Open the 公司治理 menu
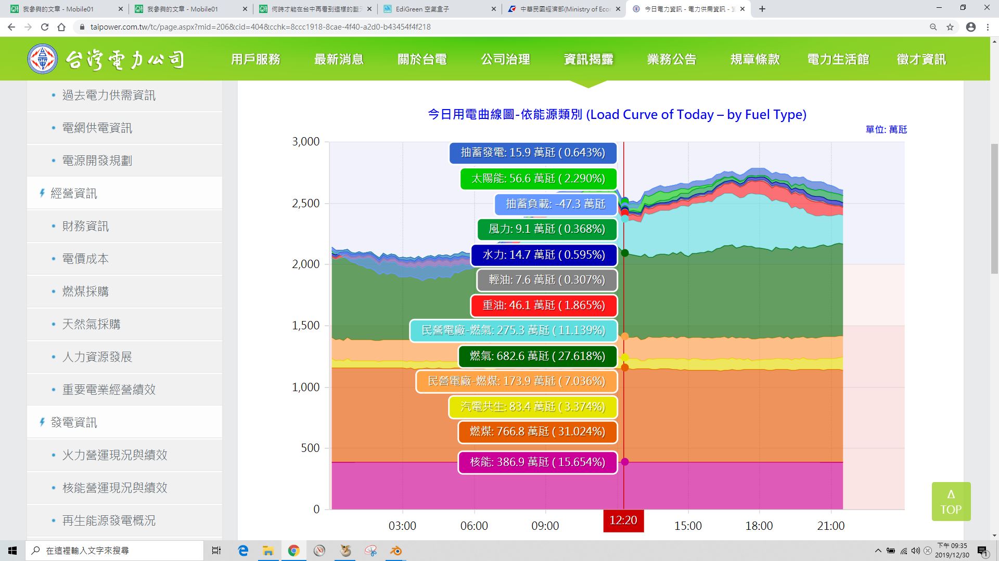This screenshot has width=999, height=561. 505,59
